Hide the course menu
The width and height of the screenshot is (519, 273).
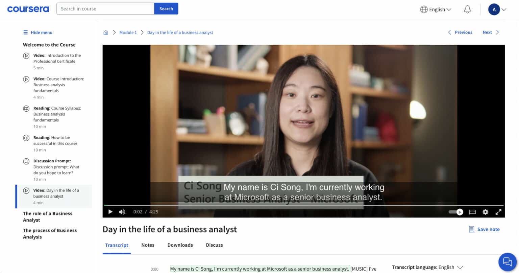(37, 32)
